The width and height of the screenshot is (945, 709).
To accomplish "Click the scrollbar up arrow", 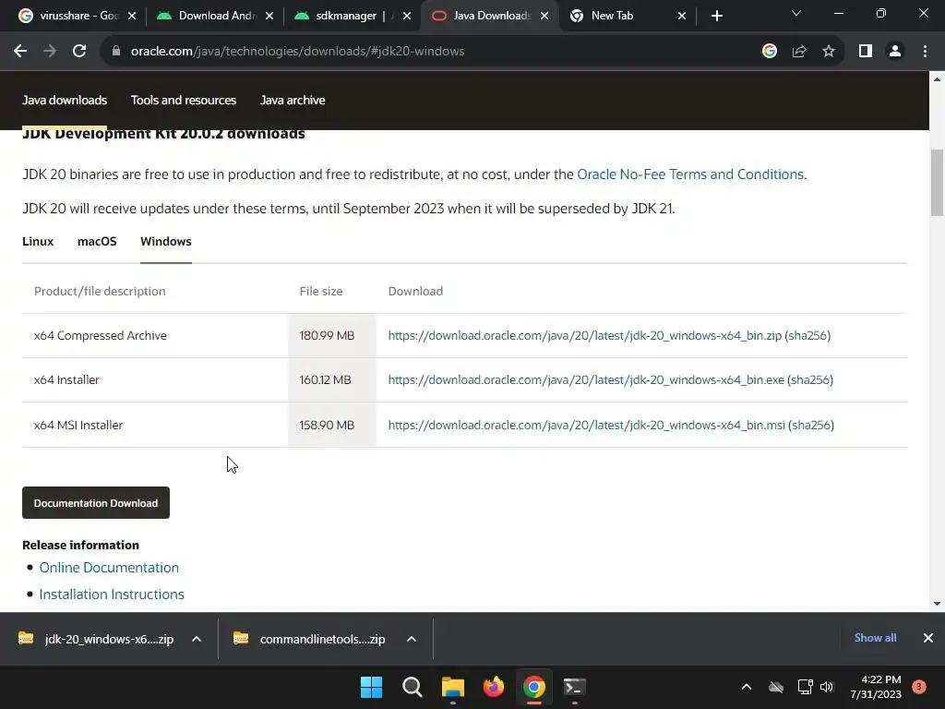I will tap(938, 79).
